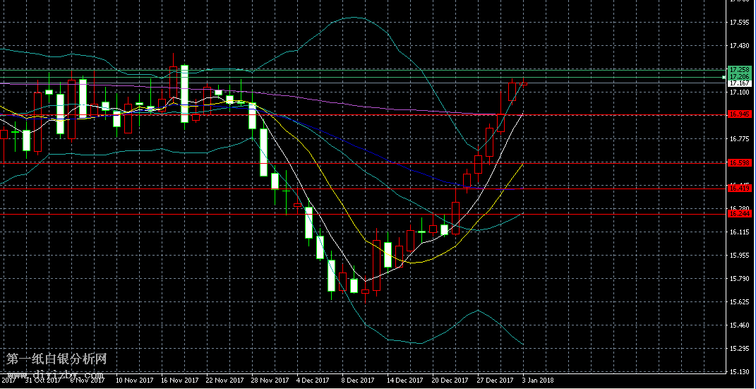Click the white 17.167 current price label
The width and height of the screenshot is (756, 389).
coord(740,83)
